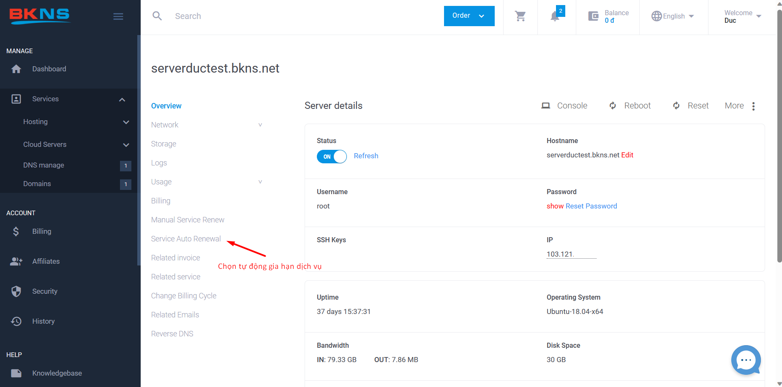Select the Overview tab

coord(166,106)
